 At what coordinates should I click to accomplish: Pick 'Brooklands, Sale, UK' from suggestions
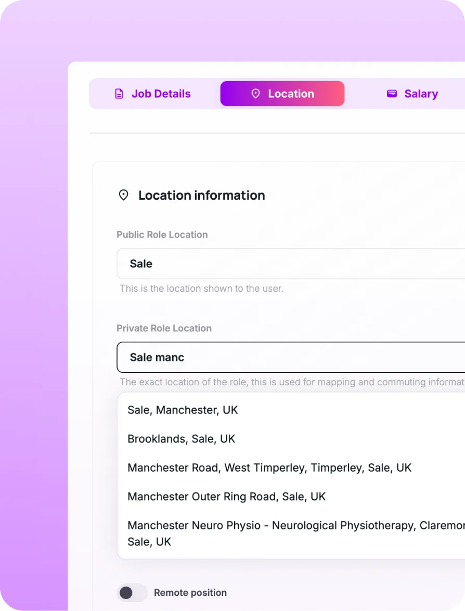(181, 439)
